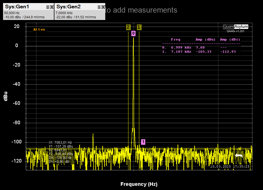Click the X1: 7063,01 Hz cursor readout
This screenshot has height=190, width=263.
coord(60,143)
